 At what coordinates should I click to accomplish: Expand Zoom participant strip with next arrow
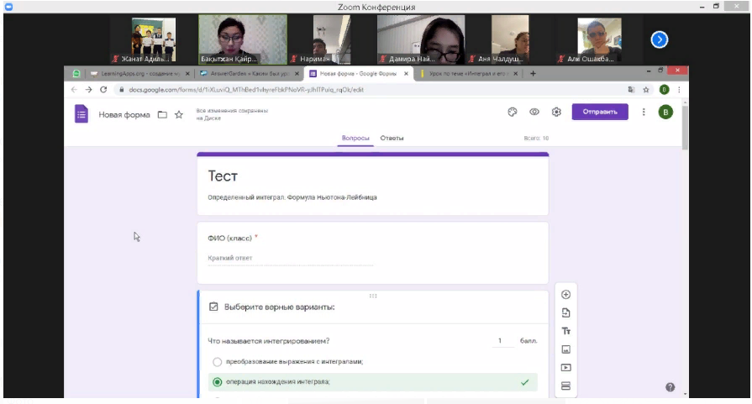click(x=660, y=39)
